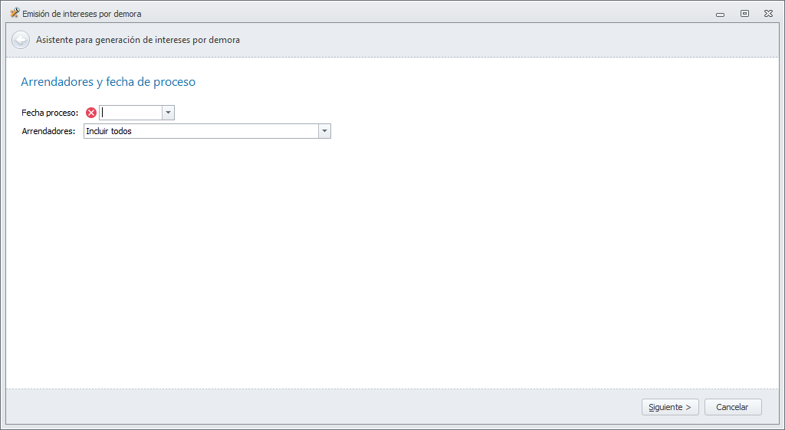Click the empty footer bar left of Siguiente
Image resolution: width=785 pixels, height=430 pixels.
[307, 407]
